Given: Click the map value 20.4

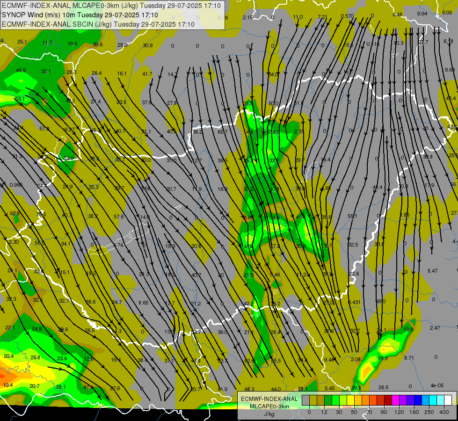Looking at the screenshot, I should pyautogui.click(x=9, y=356).
